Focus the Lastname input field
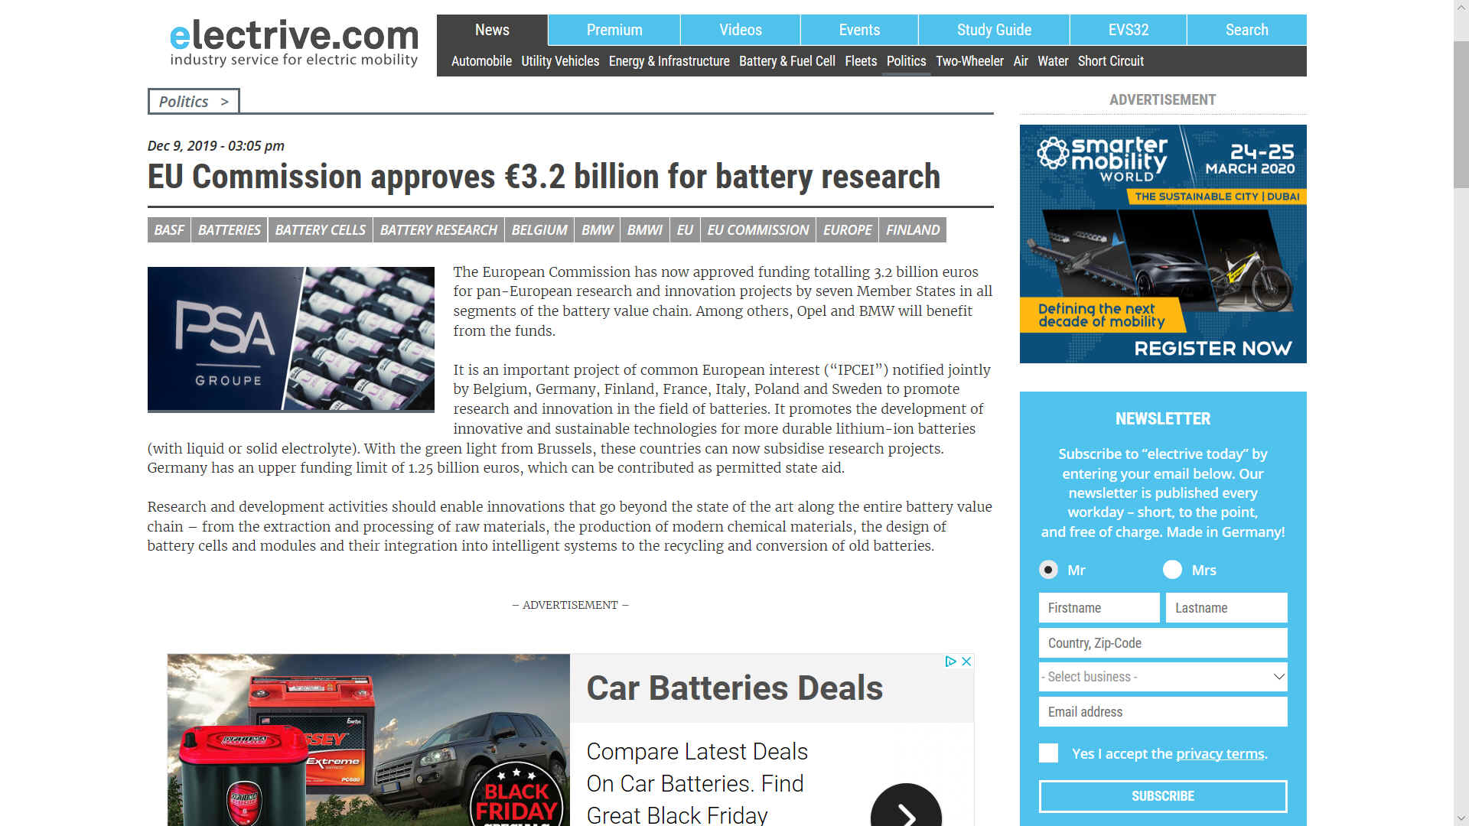Screen dimensions: 1469x826 [x=1226, y=608]
